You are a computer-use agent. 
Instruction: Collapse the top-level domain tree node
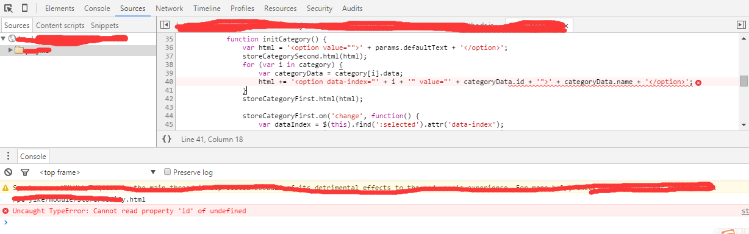pos(4,38)
